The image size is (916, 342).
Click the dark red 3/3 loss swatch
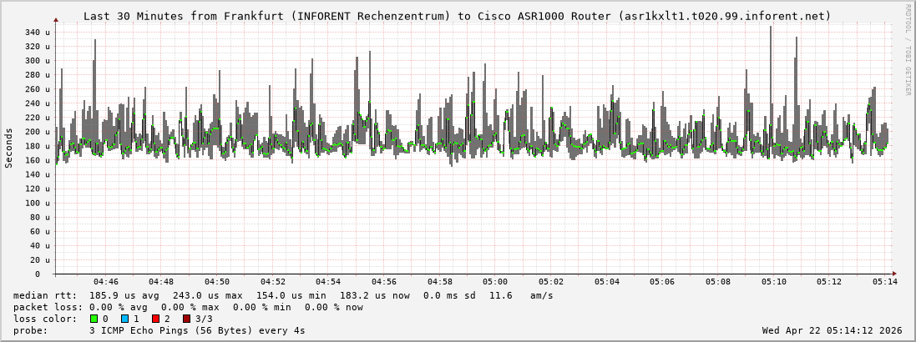186,319
